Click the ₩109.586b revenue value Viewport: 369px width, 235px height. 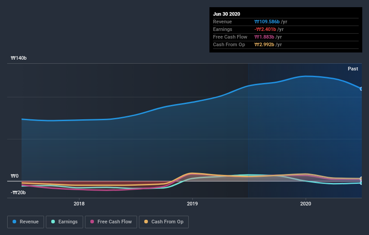tap(267, 22)
